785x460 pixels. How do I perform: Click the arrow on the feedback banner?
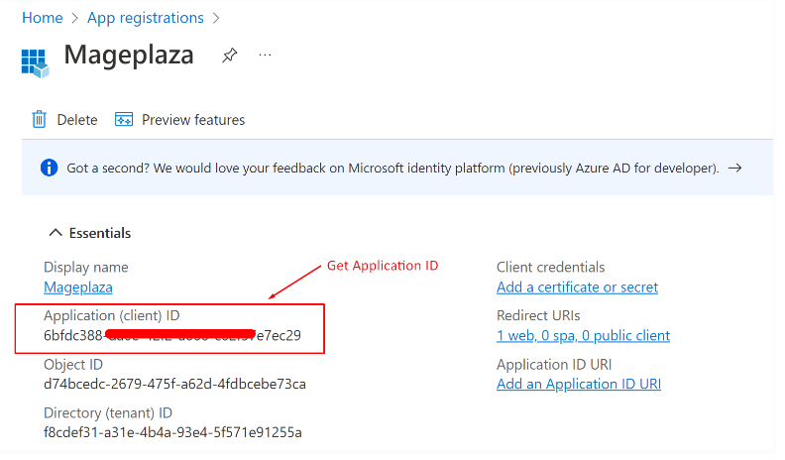click(734, 169)
